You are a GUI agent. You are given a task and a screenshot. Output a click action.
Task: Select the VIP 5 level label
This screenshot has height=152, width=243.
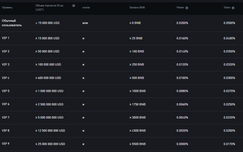pos(6,91)
